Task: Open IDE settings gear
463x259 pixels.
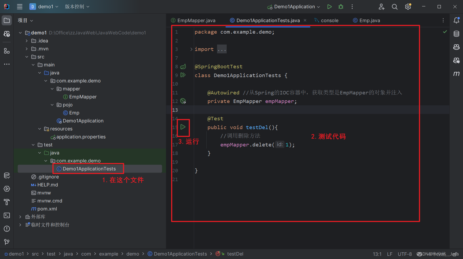Action: point(408,7)
